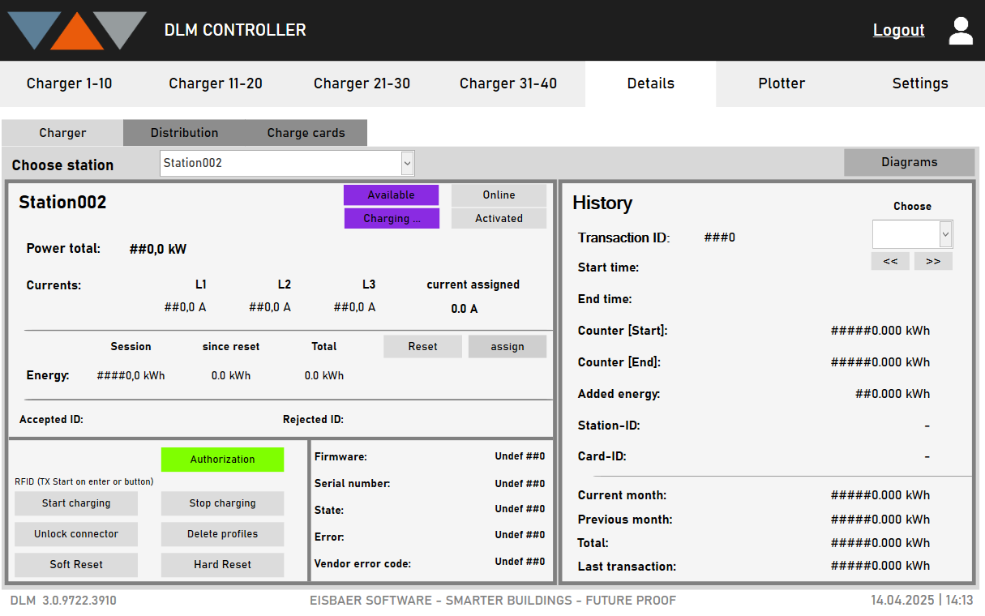Image resolution: width=985 pixels, height=616 pixels.
Task: Toggle the green Authorization button
Action: point(222,460)
